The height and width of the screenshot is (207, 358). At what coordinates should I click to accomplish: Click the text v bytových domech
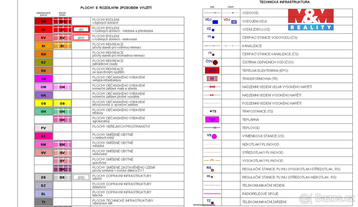point(105,23)
